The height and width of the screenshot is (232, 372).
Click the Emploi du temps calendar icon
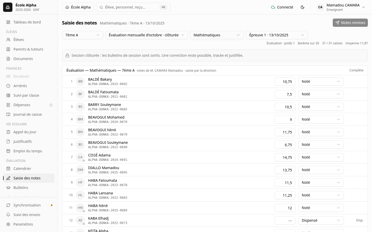point(8,151)
